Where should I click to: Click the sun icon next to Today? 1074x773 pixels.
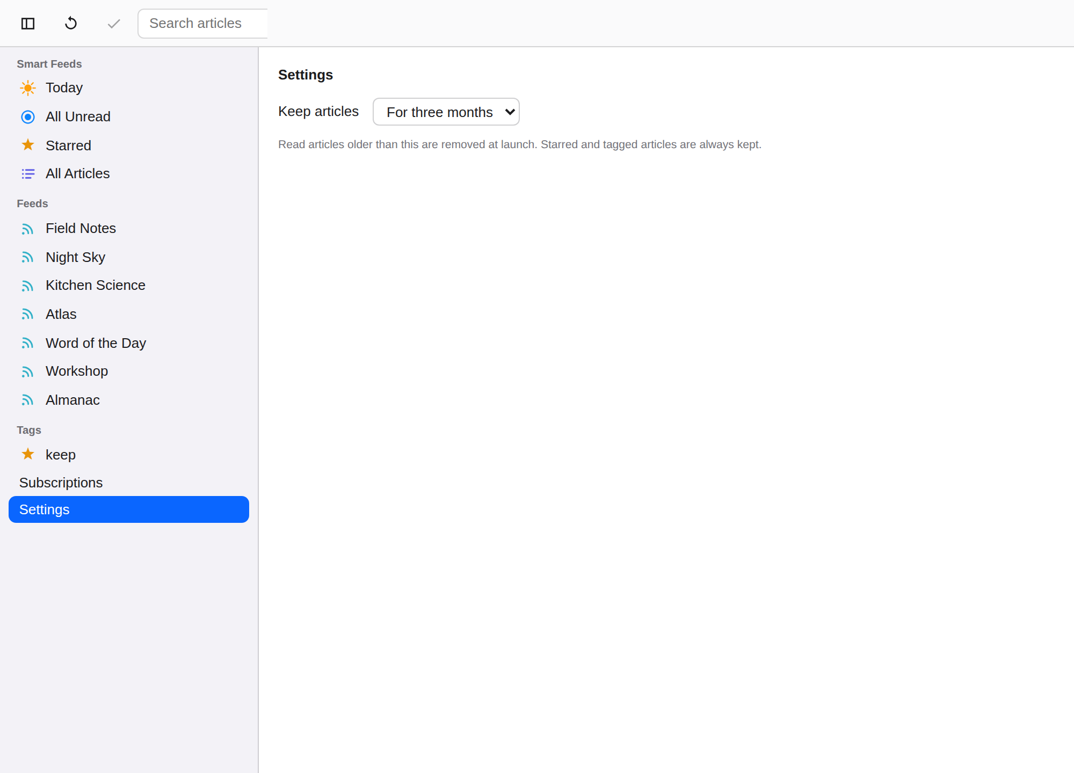pos(28,88)
